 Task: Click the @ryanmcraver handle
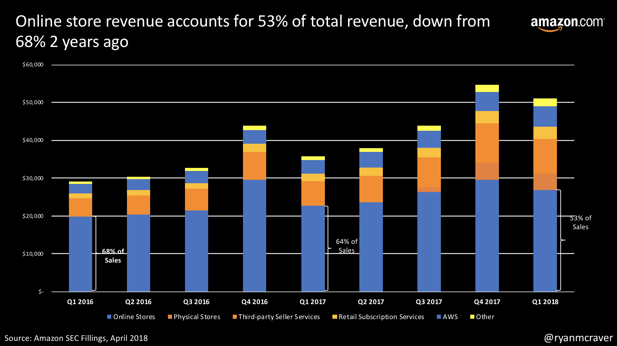click(x=578, y=338)
